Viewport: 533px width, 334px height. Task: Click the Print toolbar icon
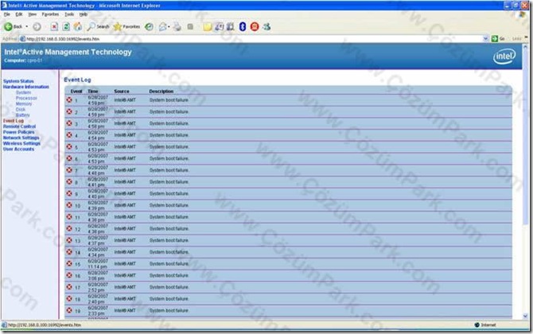click(x=177, y=26)
